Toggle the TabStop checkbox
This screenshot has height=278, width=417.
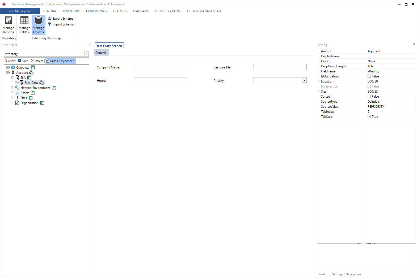click(369, 116)
